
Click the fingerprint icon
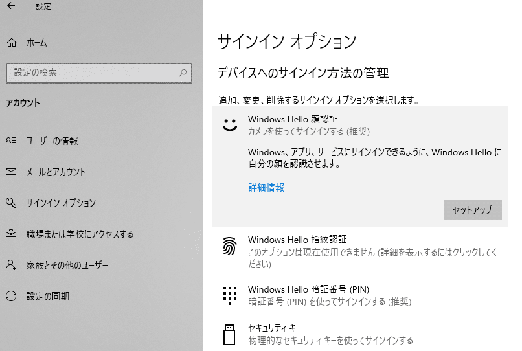coord(230,246)
